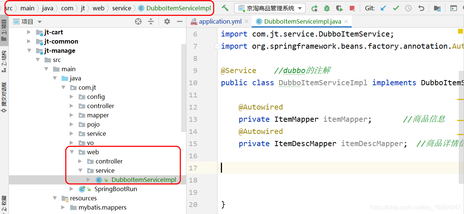Run with coverage shield icon
464x214 pixels.
pyautogui.click(x=339, y=8)
